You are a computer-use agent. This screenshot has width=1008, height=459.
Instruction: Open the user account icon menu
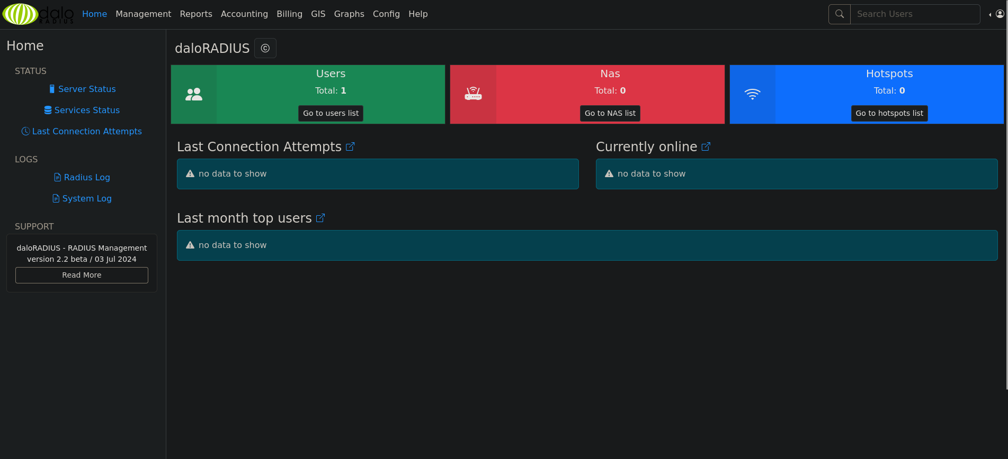pos(996,14)
